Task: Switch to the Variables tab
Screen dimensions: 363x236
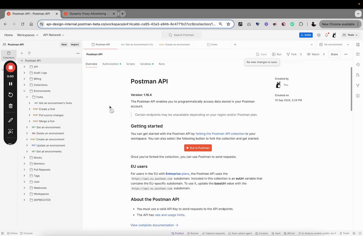Action: [x=147, y=64]
